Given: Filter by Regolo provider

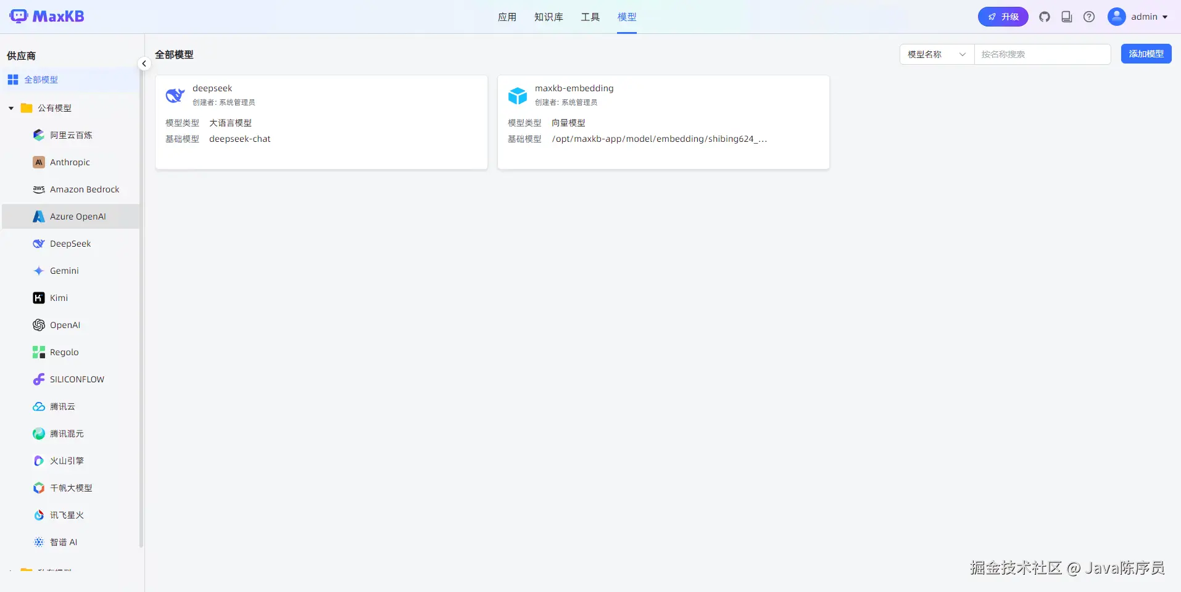Looking at the screenshot, I should [72, 352].
